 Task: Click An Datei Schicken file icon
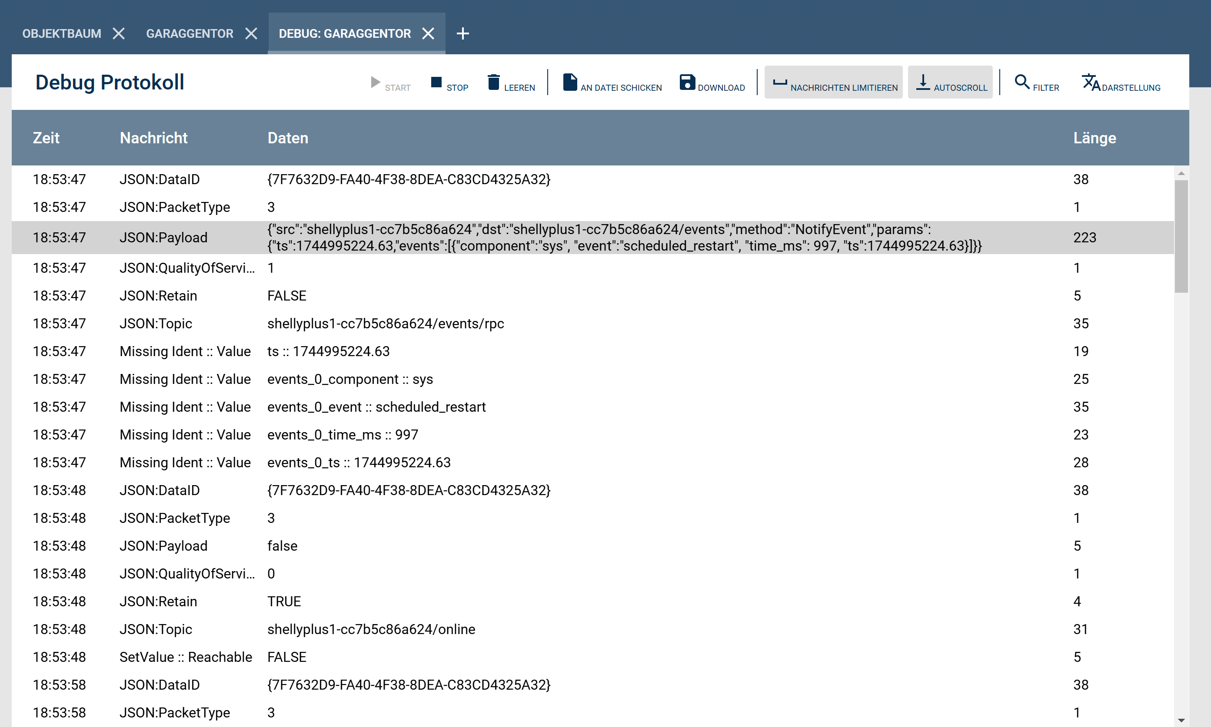(570, 83)
